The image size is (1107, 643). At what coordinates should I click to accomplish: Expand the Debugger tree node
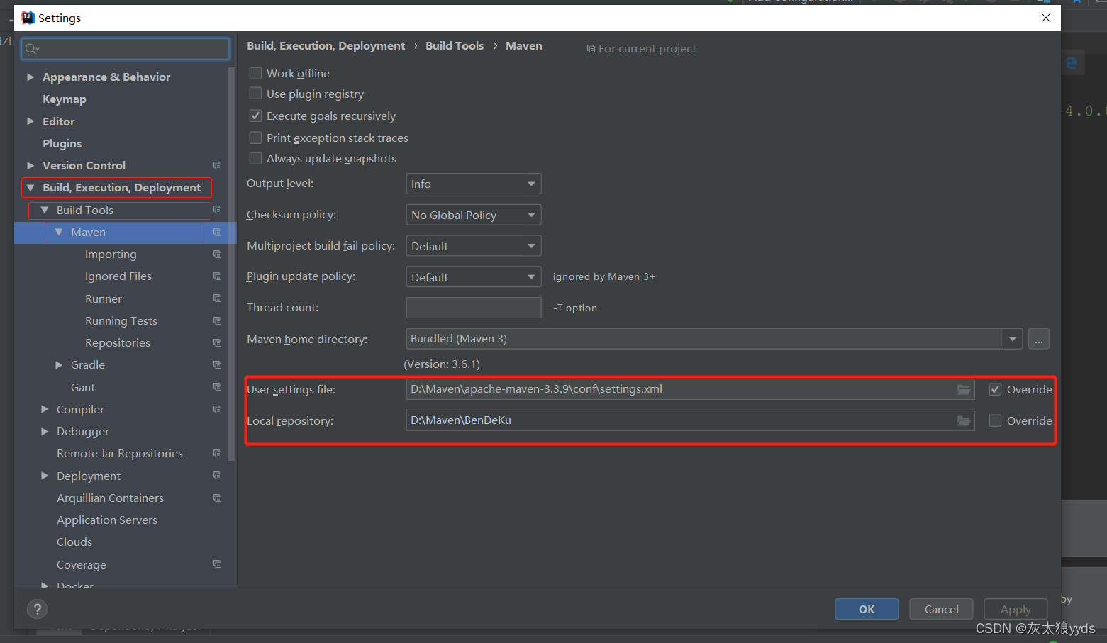pyautogui.click(x=45, y=431)
